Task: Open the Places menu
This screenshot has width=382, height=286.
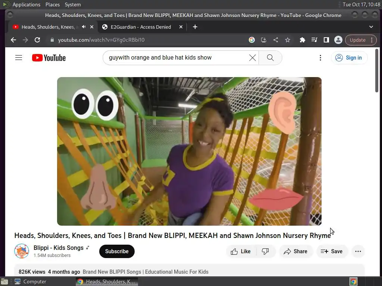Action: tap(53, 4)
